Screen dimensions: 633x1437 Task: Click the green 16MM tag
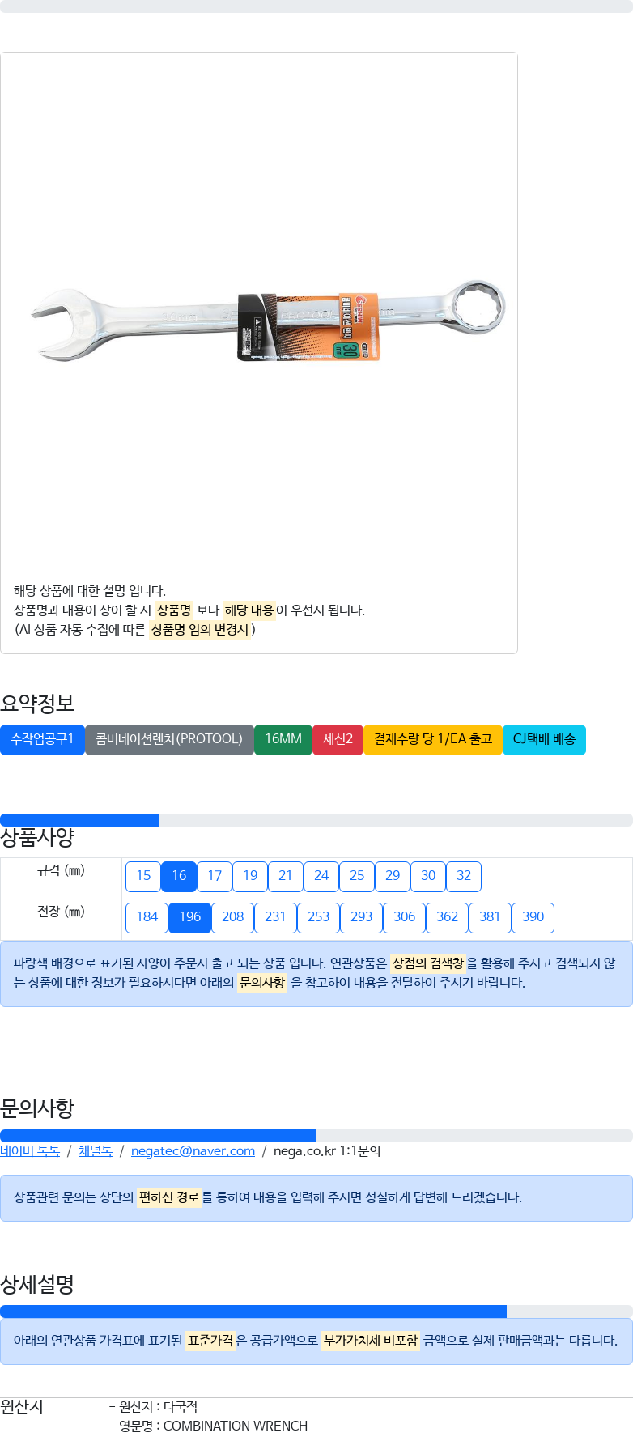(x=283, y=739)
